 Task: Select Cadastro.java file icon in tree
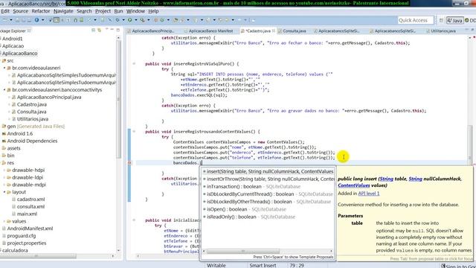pyautogui.click(x=13, y=104)
